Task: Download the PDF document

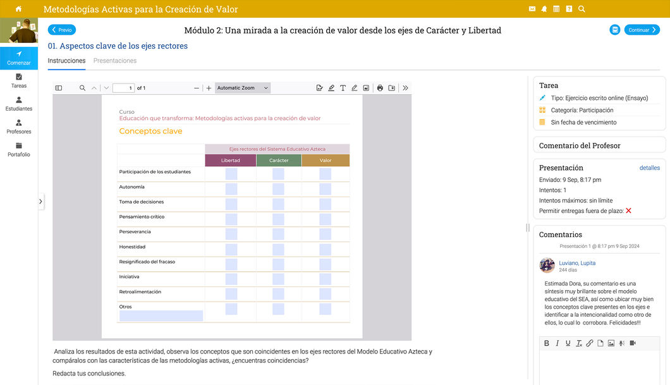Action: click(391, 88)
